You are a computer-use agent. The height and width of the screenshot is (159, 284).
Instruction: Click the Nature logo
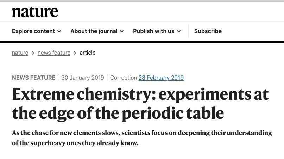[35, 12]
